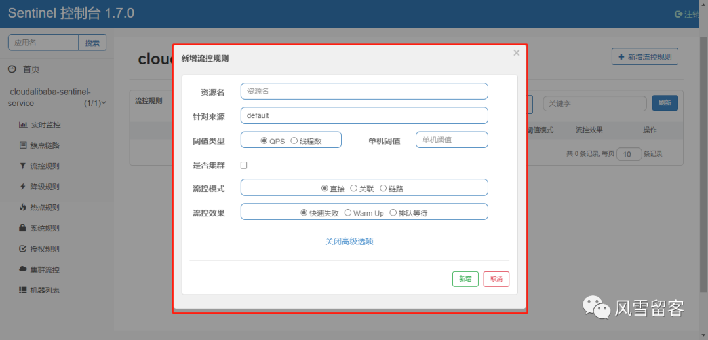
Task: Click the Sentinel 控制台 1.7.0 title
Action: [x=71, y=13]
